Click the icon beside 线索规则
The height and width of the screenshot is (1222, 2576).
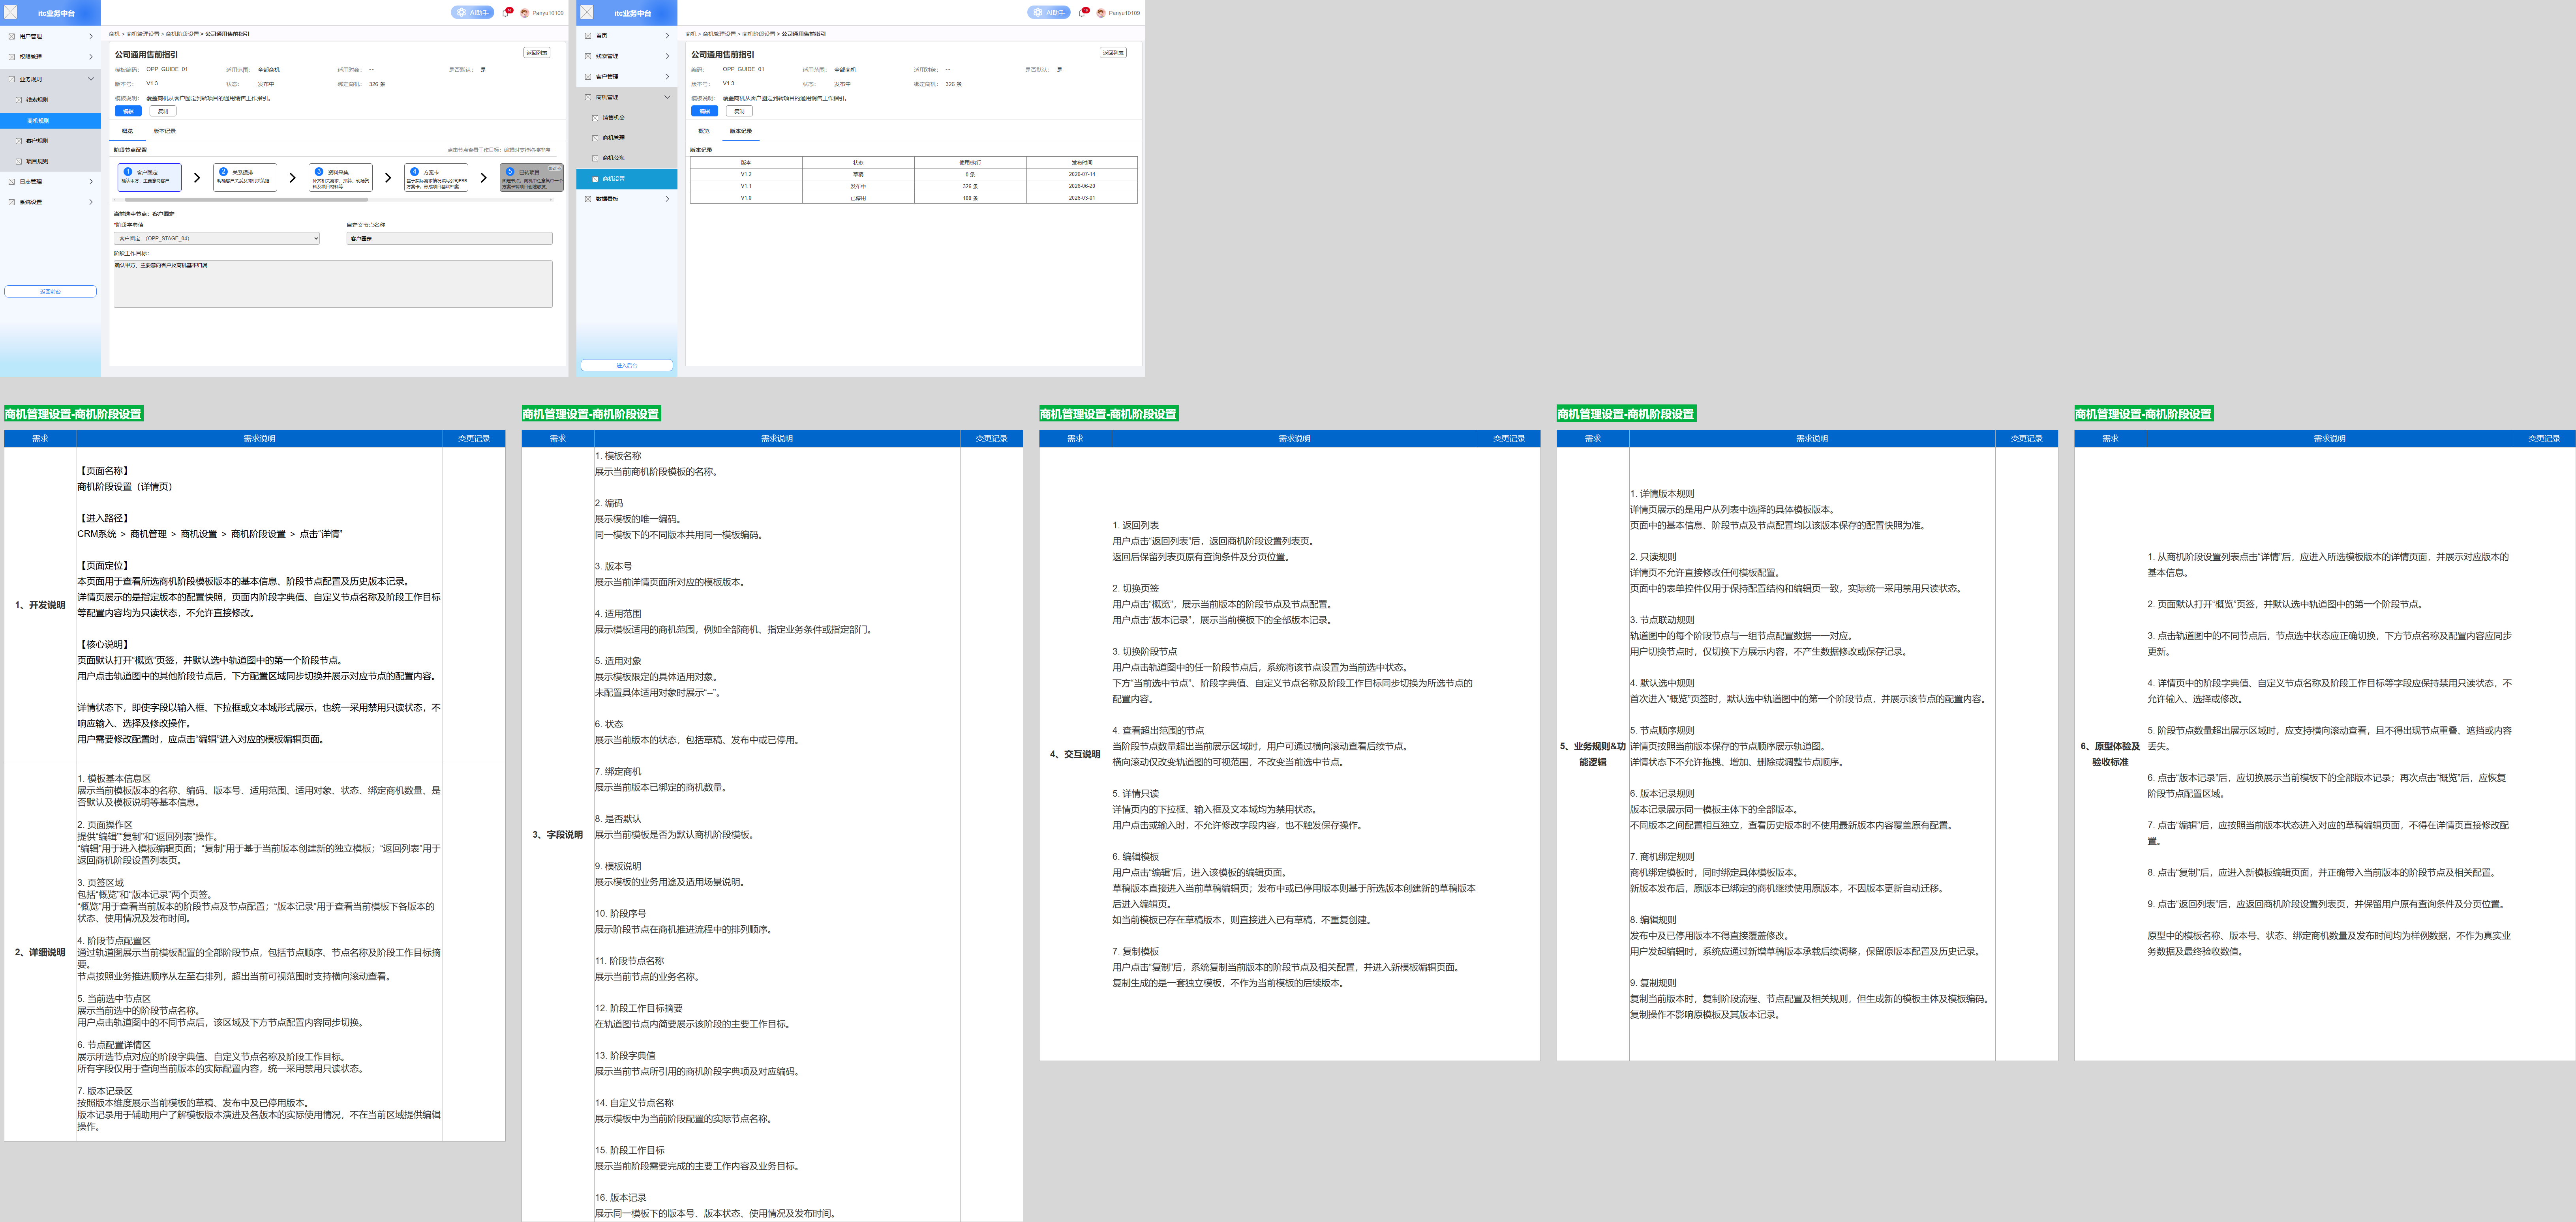click(x=18, y=100)
